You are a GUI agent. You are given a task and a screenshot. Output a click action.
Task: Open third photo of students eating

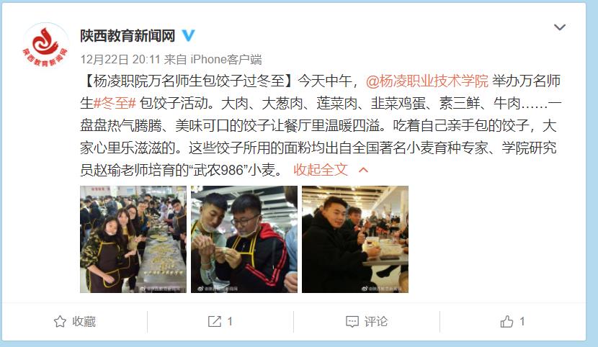click(x=355, y=239)
